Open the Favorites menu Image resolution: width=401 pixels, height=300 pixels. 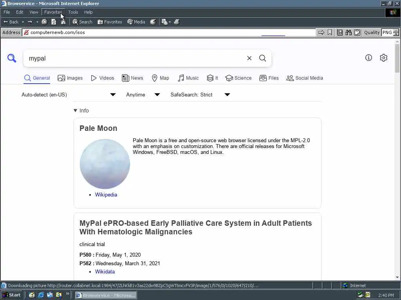point(53,12)
